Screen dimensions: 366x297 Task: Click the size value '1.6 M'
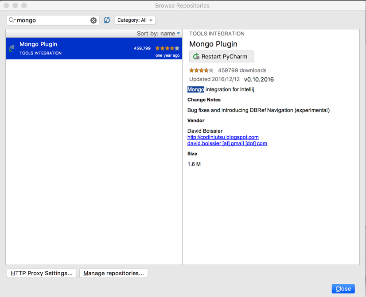(194, 164)
